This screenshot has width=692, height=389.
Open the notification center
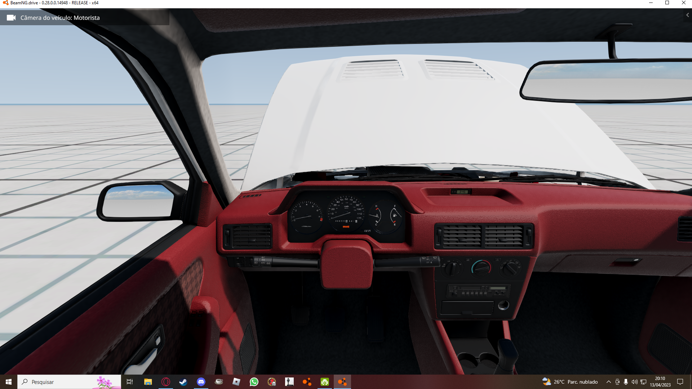click(x=680, y=382)
